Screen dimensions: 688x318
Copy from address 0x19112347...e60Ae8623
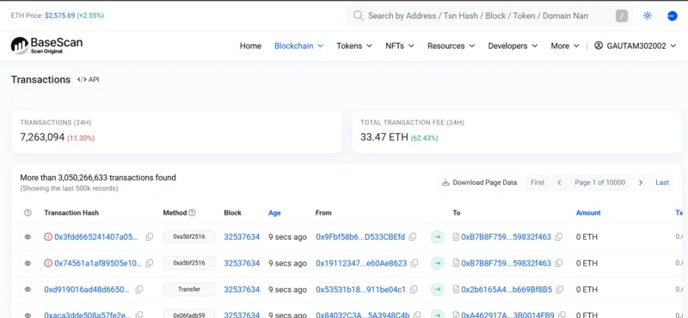point(415,263)
